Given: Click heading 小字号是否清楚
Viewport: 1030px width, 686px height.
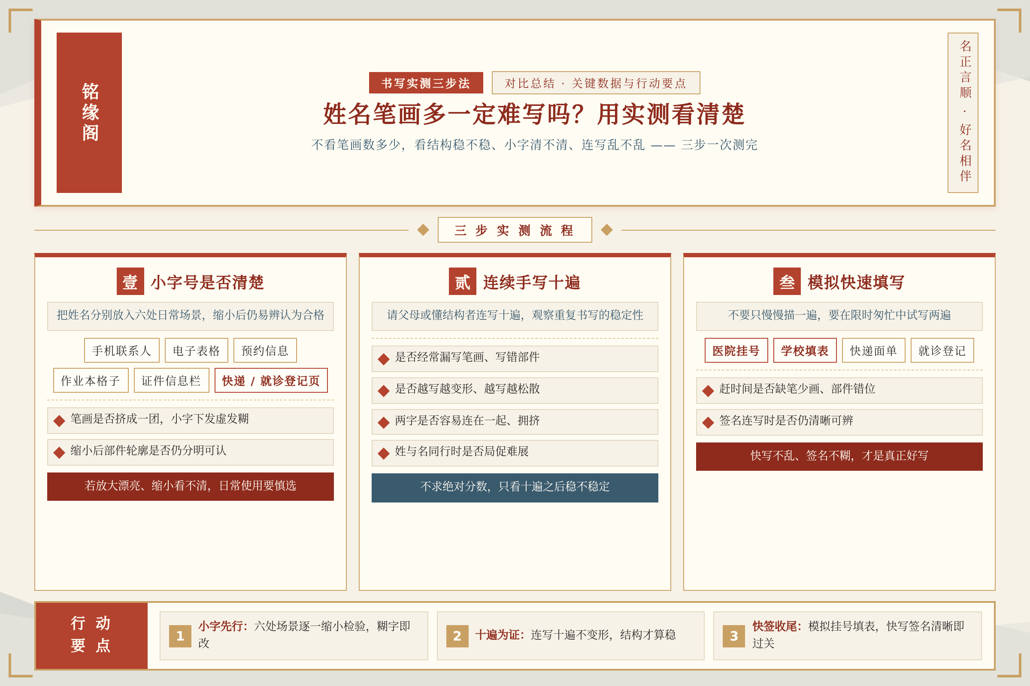Looking at the screenshot, I should point(207,282).
